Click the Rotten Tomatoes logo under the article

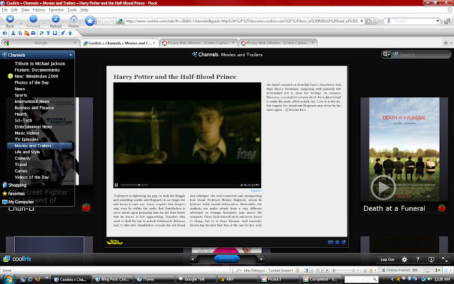click(115, 242)
